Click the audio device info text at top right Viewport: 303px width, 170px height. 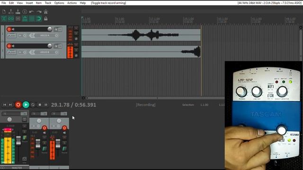point(269,3)
